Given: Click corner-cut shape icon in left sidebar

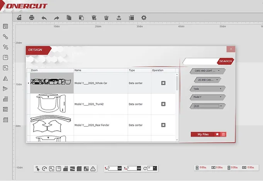Looking at the screenshot, I should (5, 99).
